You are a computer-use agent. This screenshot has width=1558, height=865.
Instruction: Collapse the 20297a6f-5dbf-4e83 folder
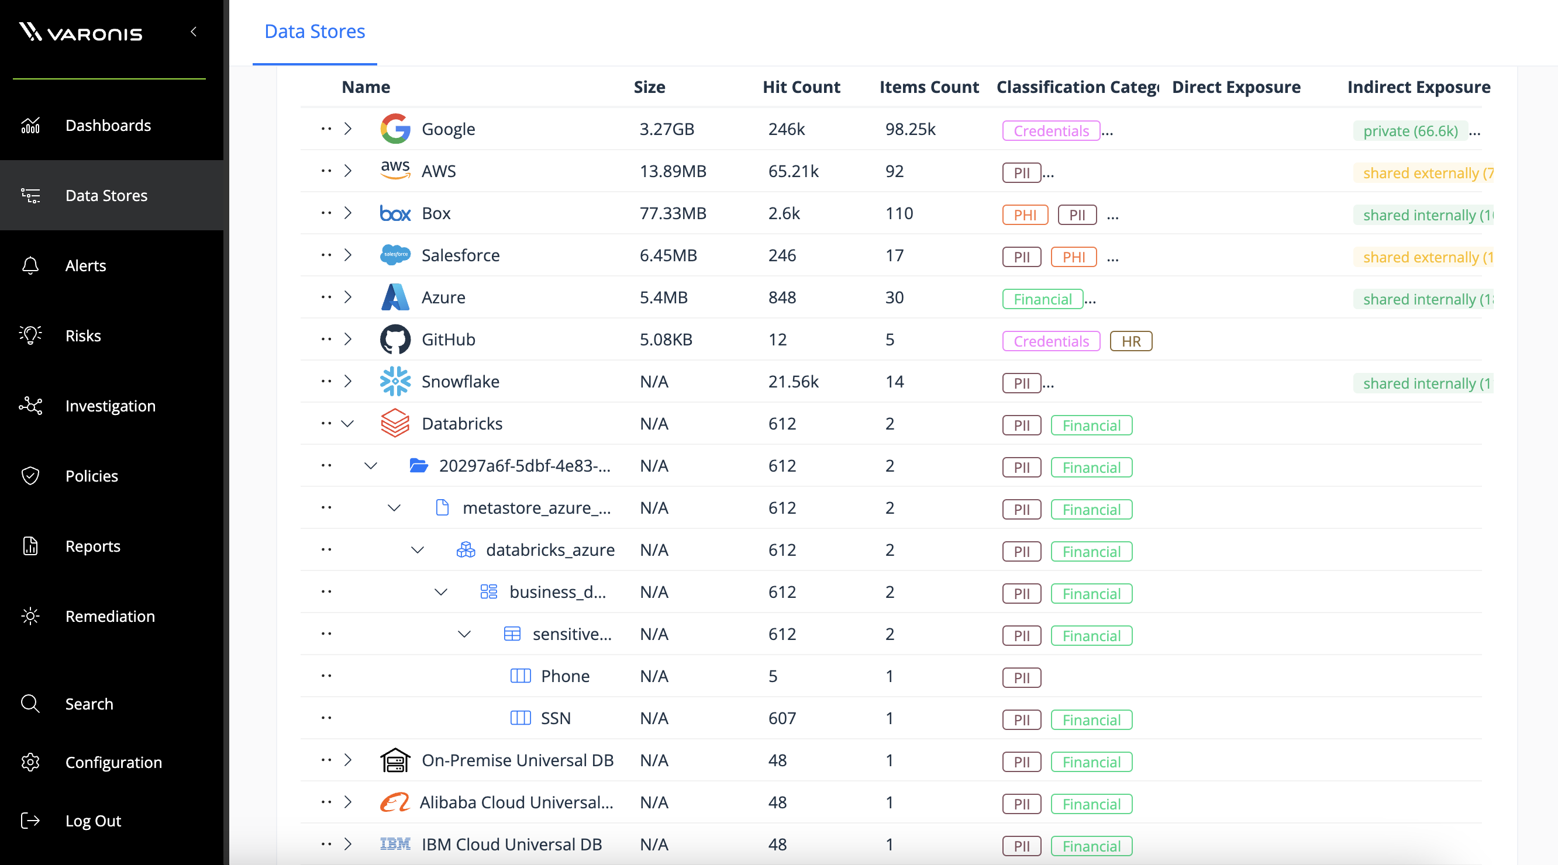click(371, 465)
